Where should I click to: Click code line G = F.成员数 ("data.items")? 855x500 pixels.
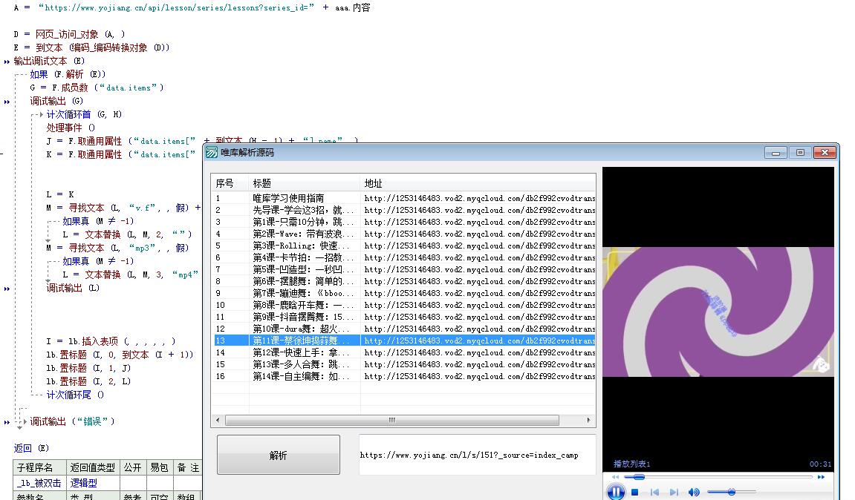(x=97, y=88)
